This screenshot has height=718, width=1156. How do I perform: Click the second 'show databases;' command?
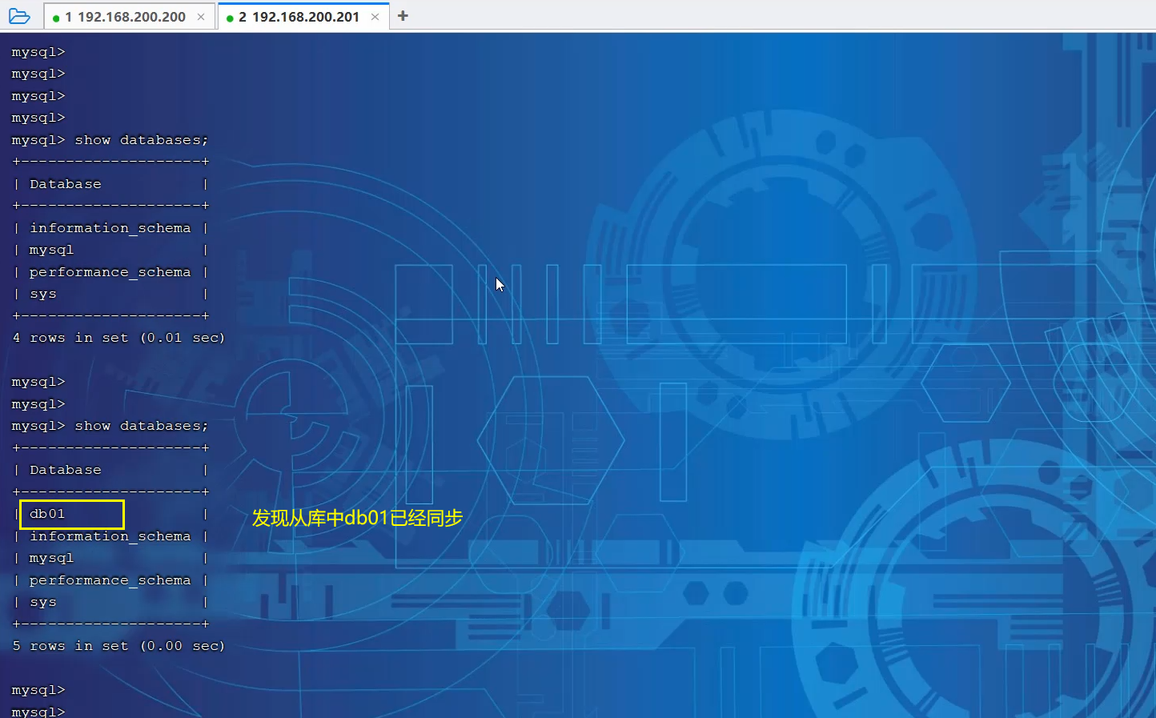pos(142,426)
